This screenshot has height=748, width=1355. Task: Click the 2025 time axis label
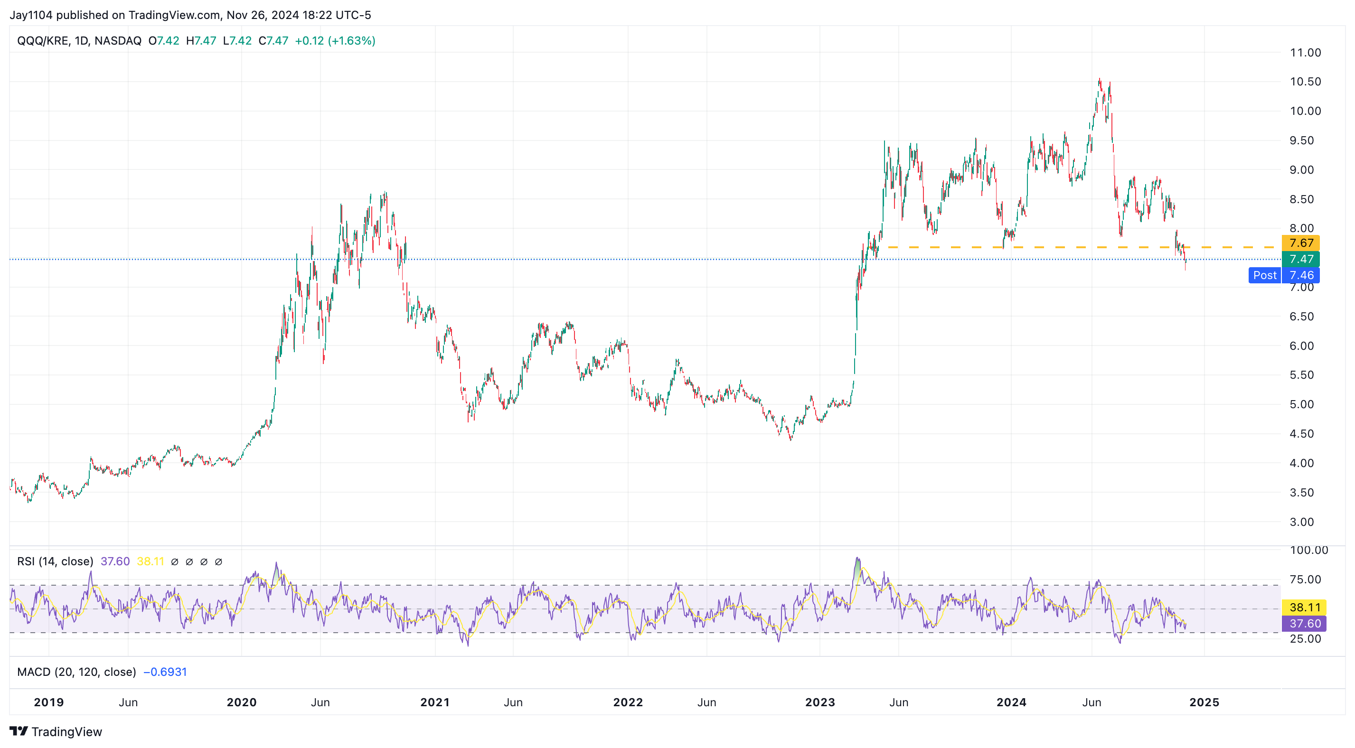click(x=1204, y=702)
